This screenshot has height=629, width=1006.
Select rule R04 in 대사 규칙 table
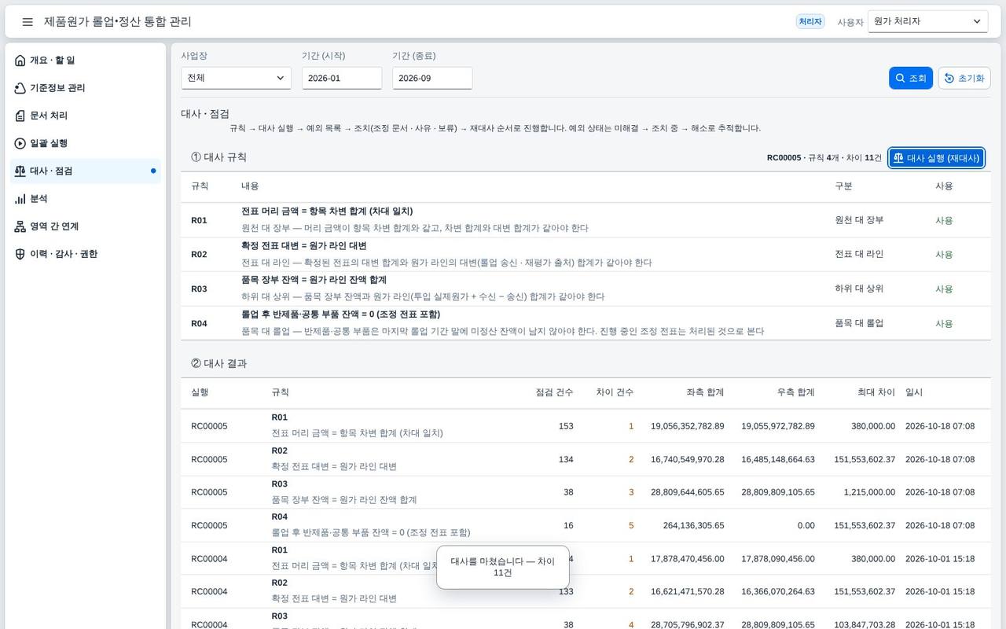click(586, 323)
